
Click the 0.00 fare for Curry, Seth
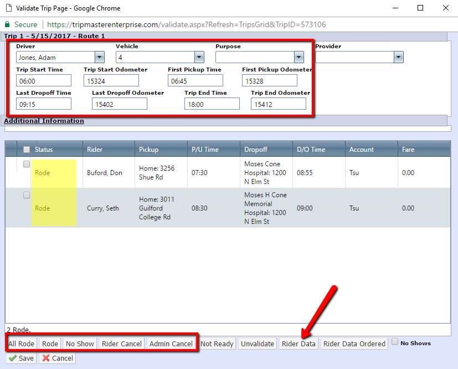point(408,208)
